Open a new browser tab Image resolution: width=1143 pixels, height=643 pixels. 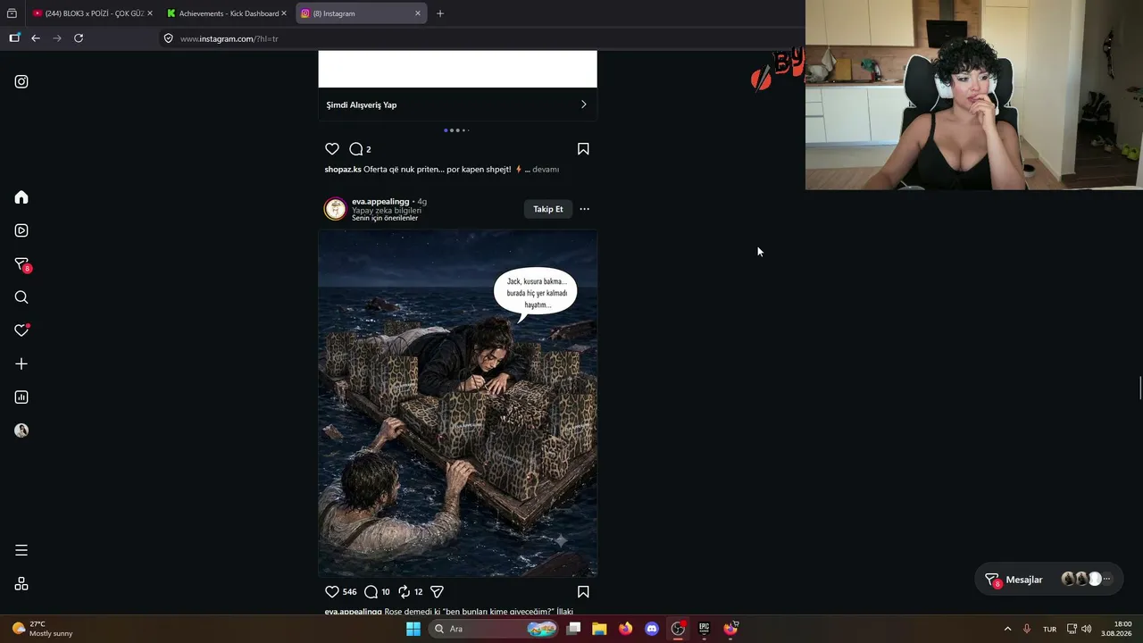440,13
